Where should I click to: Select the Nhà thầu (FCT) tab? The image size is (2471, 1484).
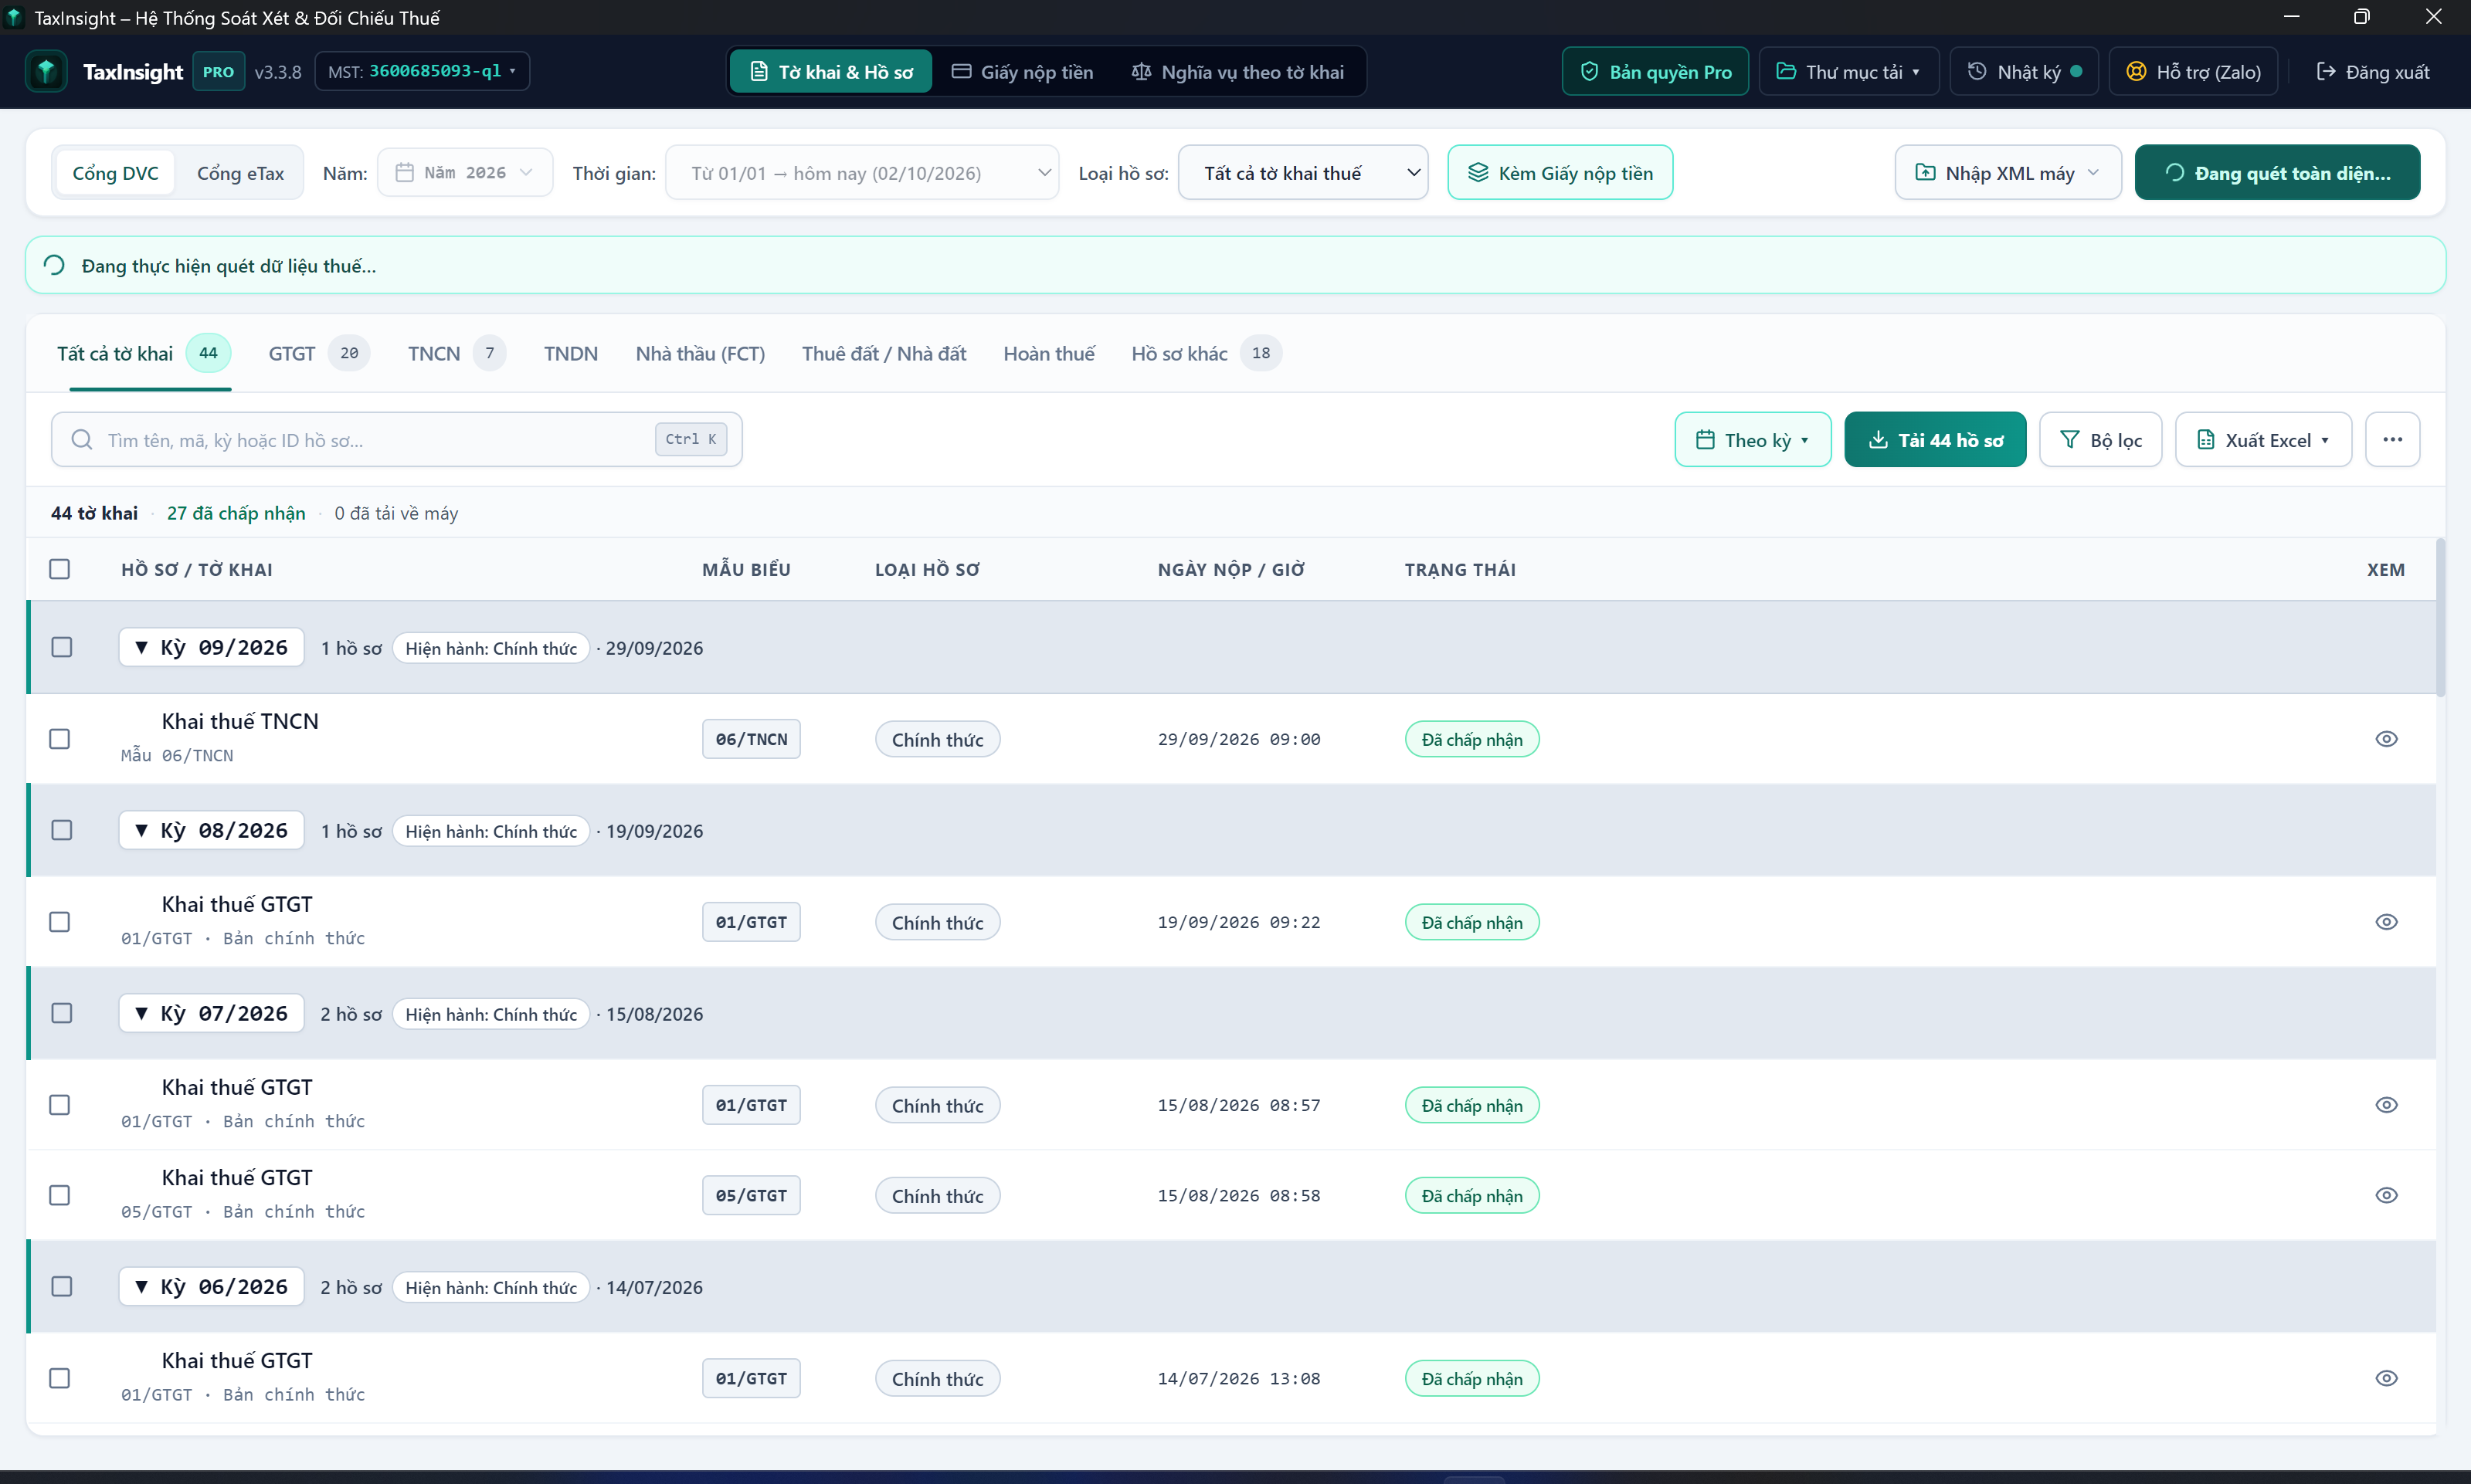(x=701, y=353)
